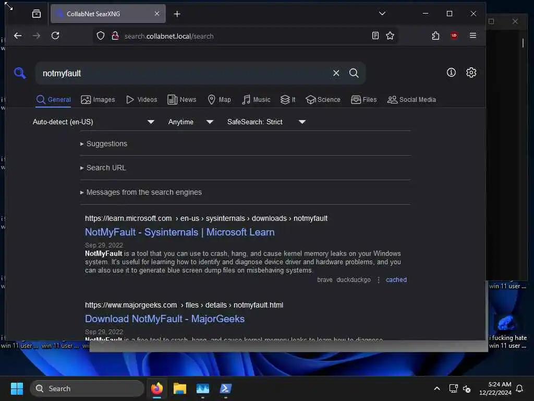
Task: Switch to the Science category tab
Action: [323, 100]
